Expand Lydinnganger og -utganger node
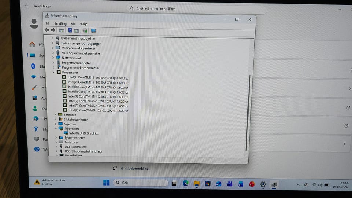The width and height of the screenshot is (352, 198). click(52, 43)
